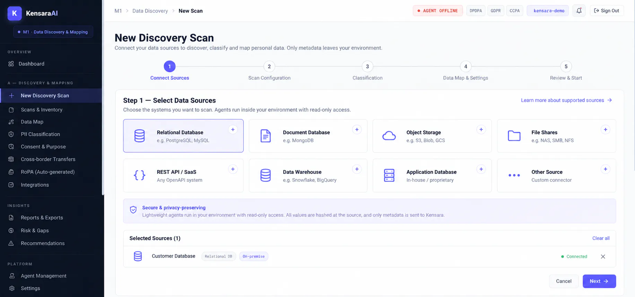635x297 pixels.
Task: Click Clear all in Selected Sources
Action: (x=601, y=238)
